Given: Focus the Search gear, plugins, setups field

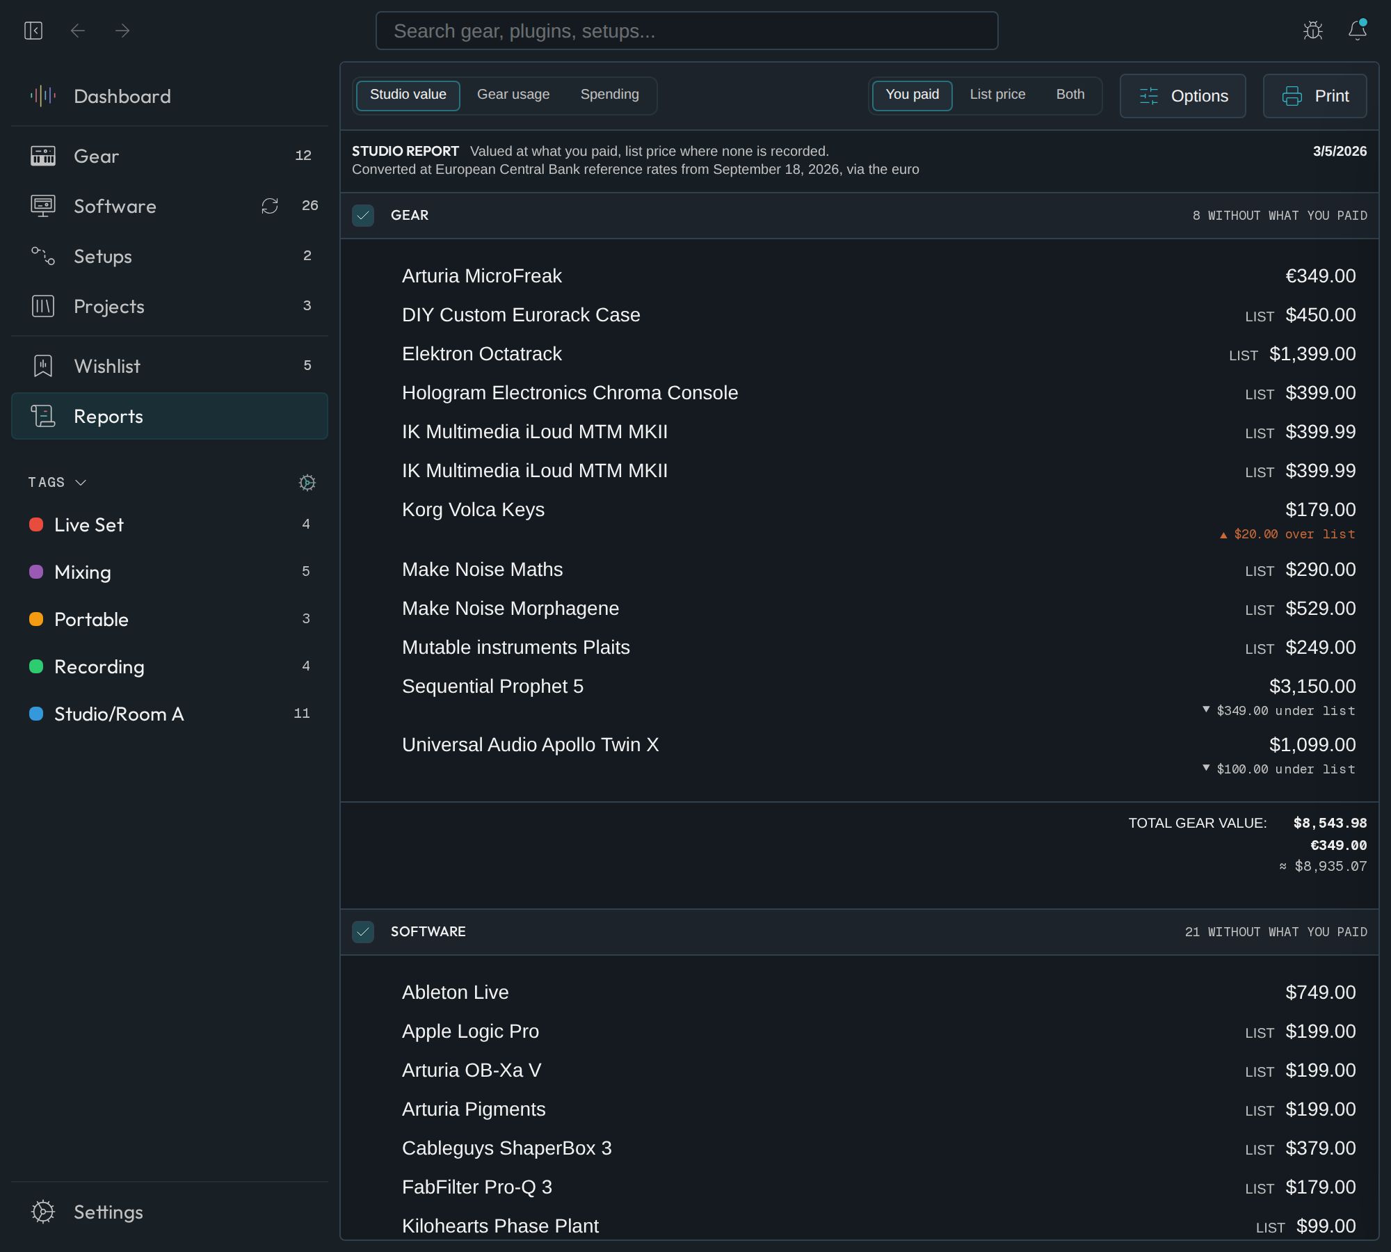Looking at the screenshot, I should [x=687, y=31].
